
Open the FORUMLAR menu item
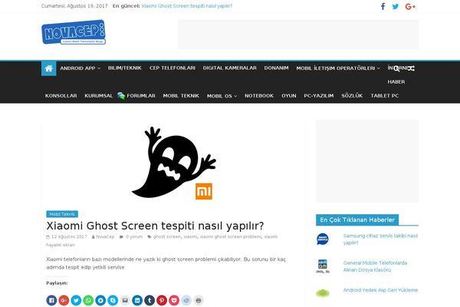[x=136, y=96]
